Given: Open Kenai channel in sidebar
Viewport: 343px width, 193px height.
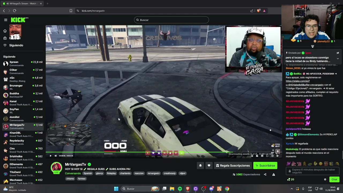Looking at the screenshot, I should pyautogui.click(x=23, y=103).
